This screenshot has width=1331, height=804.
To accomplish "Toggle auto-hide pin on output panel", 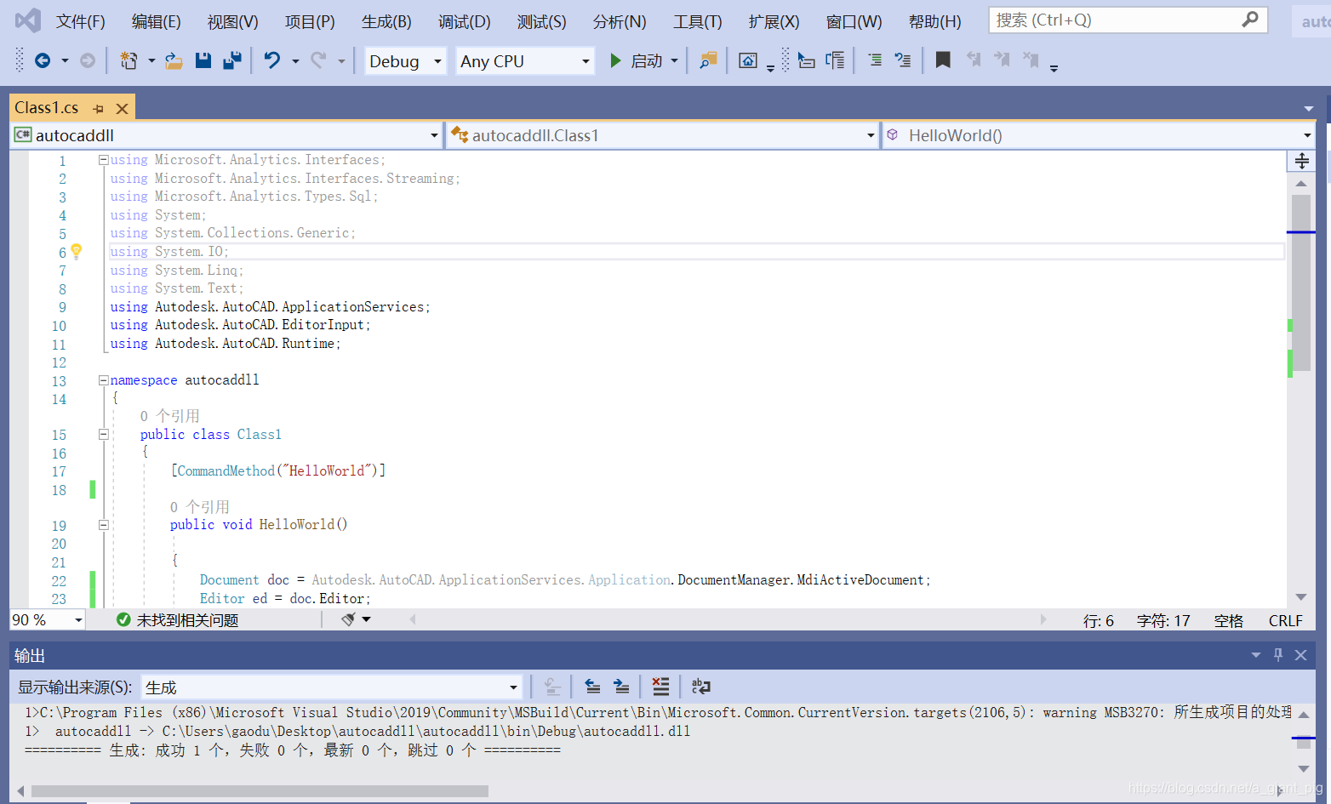I will click(x=1277, y=654).
